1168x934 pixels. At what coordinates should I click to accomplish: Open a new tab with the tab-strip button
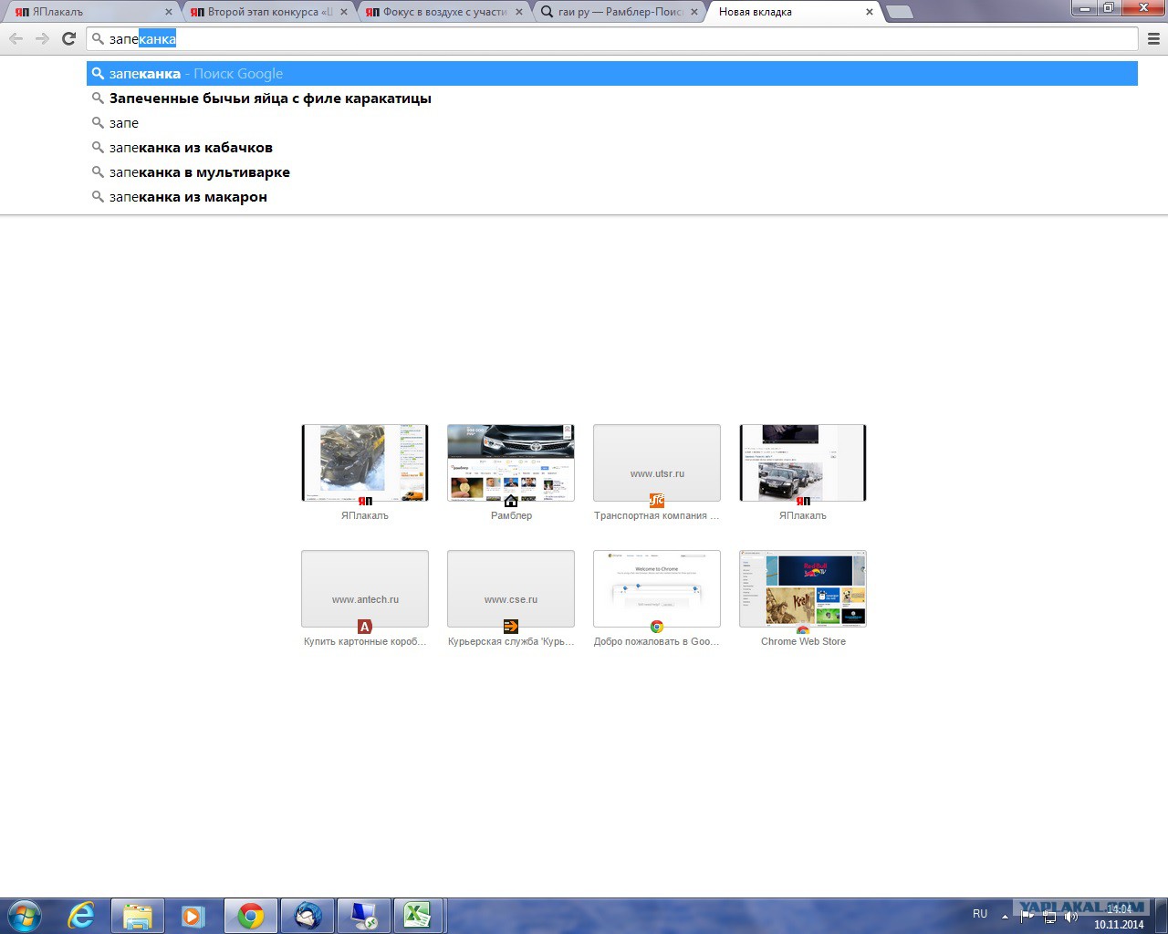[x=900, y=12]
